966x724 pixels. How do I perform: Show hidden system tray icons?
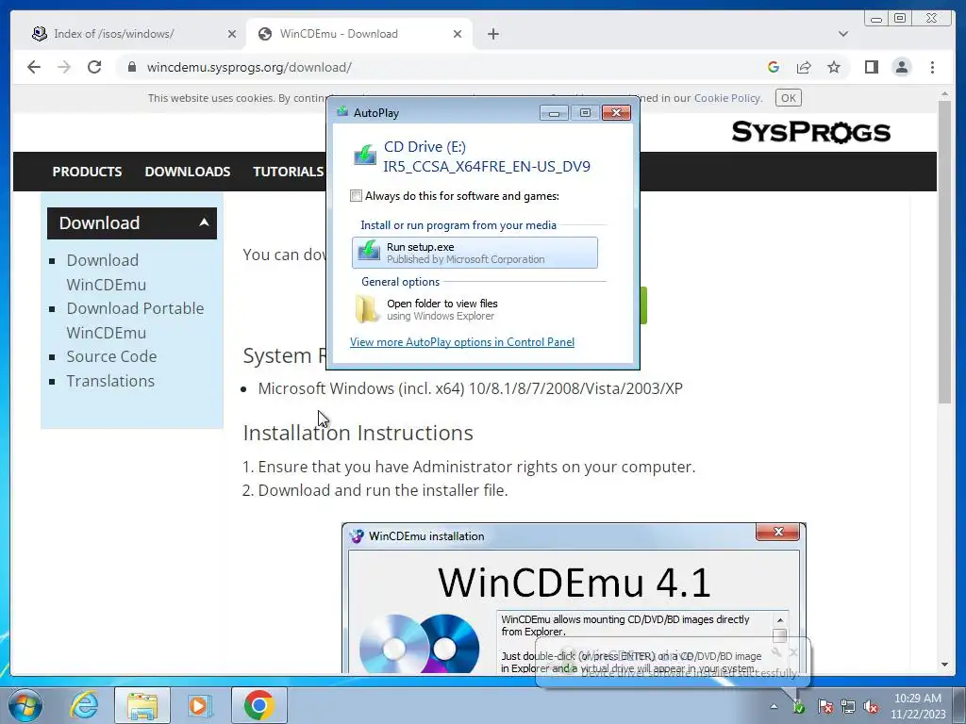coord(774,707)
